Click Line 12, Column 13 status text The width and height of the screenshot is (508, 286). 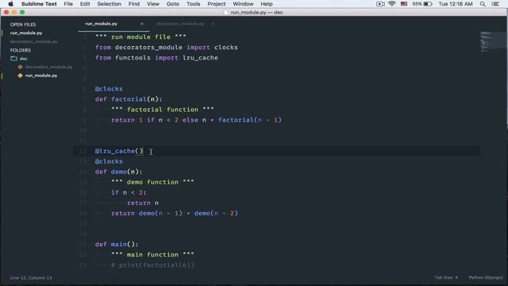coord(31,278)
